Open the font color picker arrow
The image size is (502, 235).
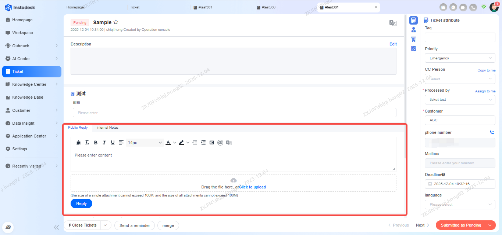pos(175,143)
